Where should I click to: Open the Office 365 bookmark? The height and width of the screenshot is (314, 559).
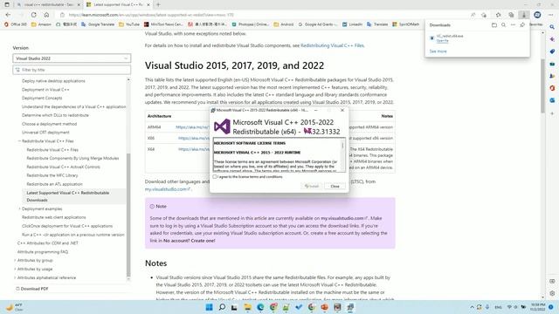pyautogui.click(x=16, y=24)
